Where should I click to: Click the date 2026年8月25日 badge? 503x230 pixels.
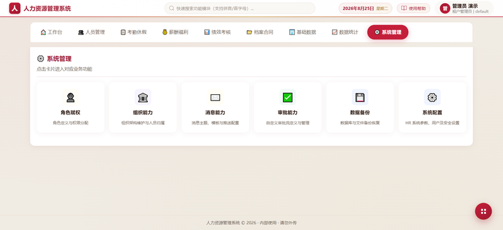pos(365,8)
